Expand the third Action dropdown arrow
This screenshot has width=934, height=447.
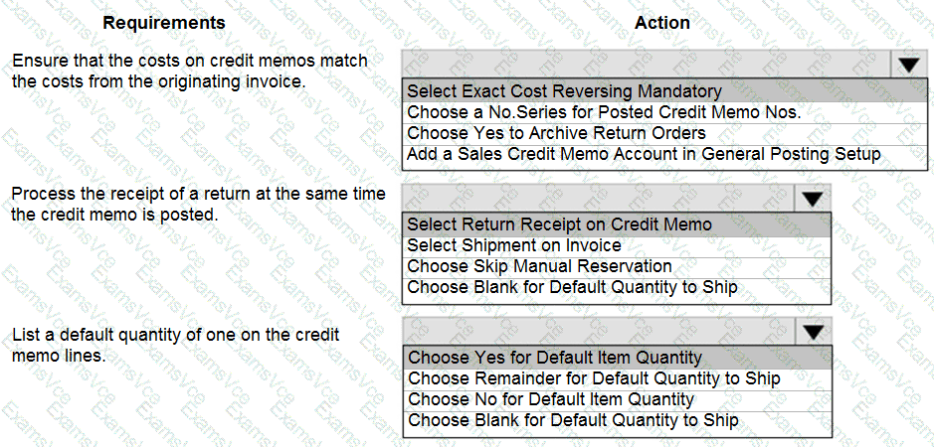(814, 331)
